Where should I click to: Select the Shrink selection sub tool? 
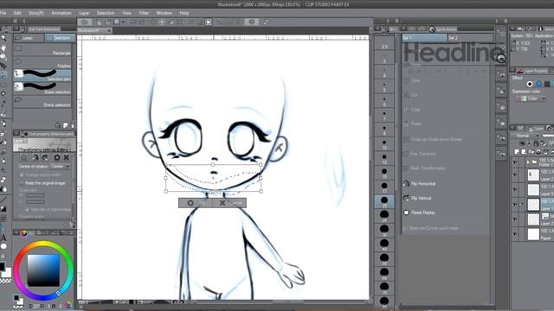[x=42, y=102]
